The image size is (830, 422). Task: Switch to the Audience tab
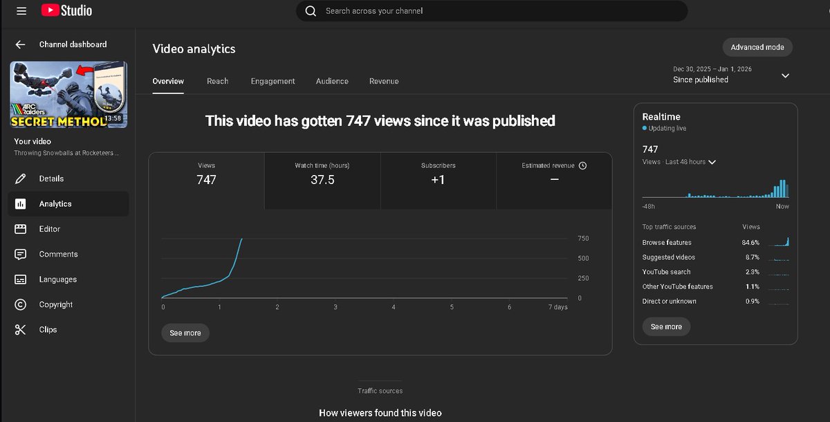(332, 81)
